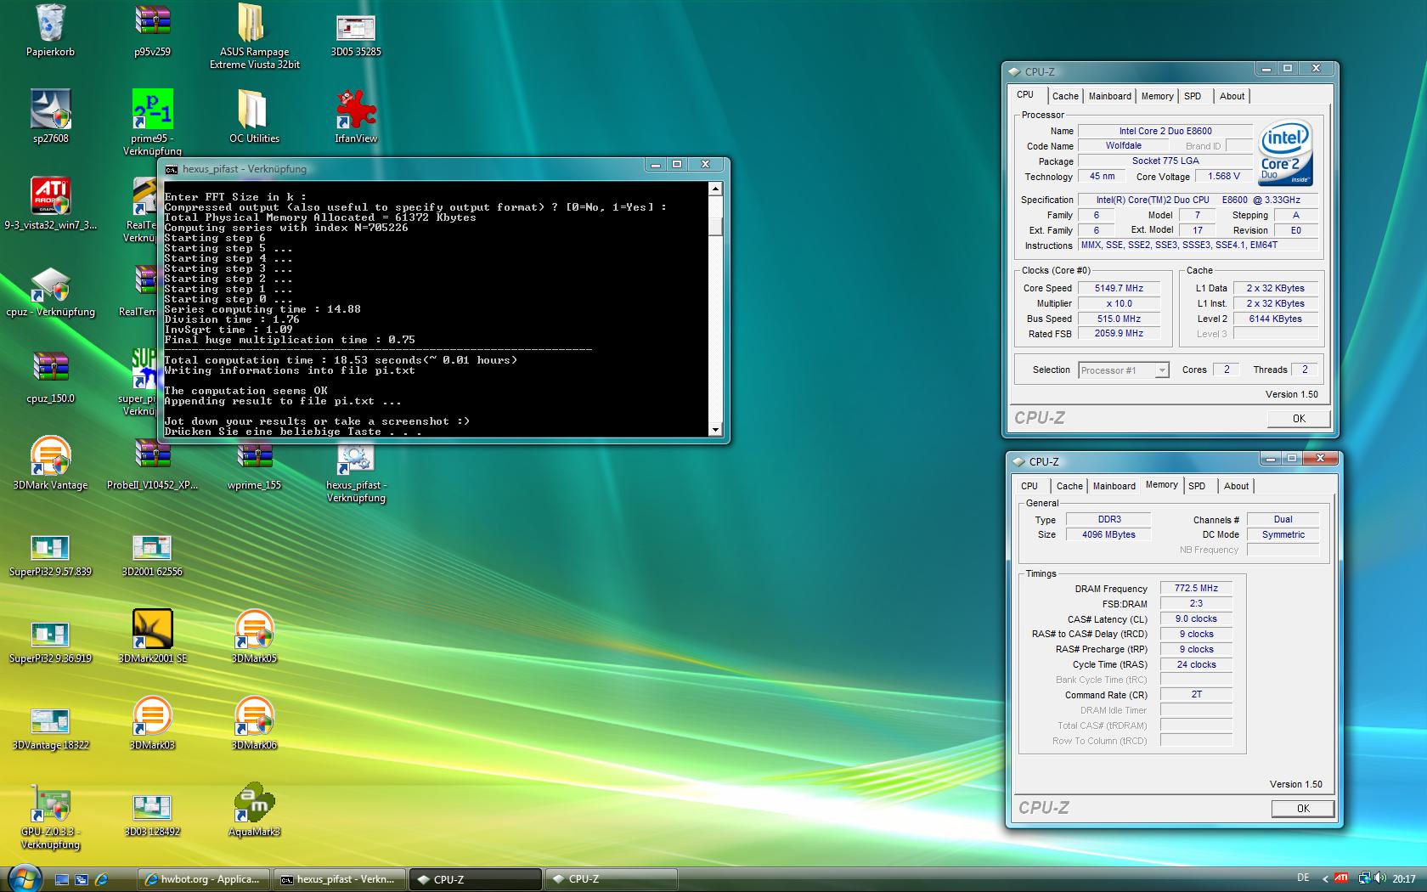Launch the 3DMark05 shortcut
Image resolution: width=1427 pixels, height=892 pixels.
coord(254,637)
